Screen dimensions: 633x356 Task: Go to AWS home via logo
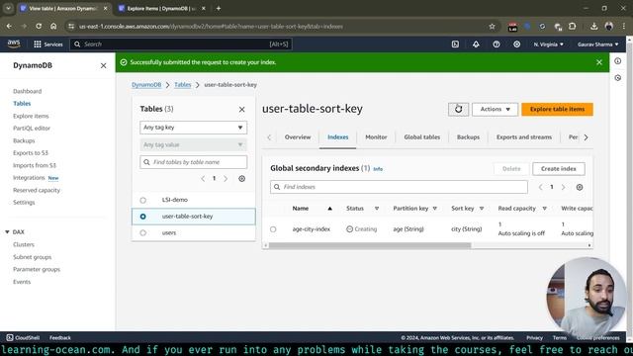click(x=14, y=44)
